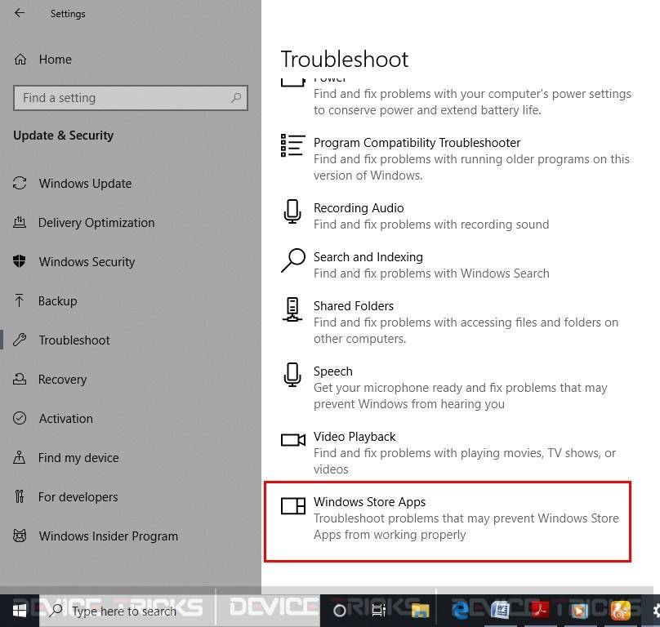Screen dimensions: 660x627
Task: Click the Home navigation button
Action: [55, 59]
